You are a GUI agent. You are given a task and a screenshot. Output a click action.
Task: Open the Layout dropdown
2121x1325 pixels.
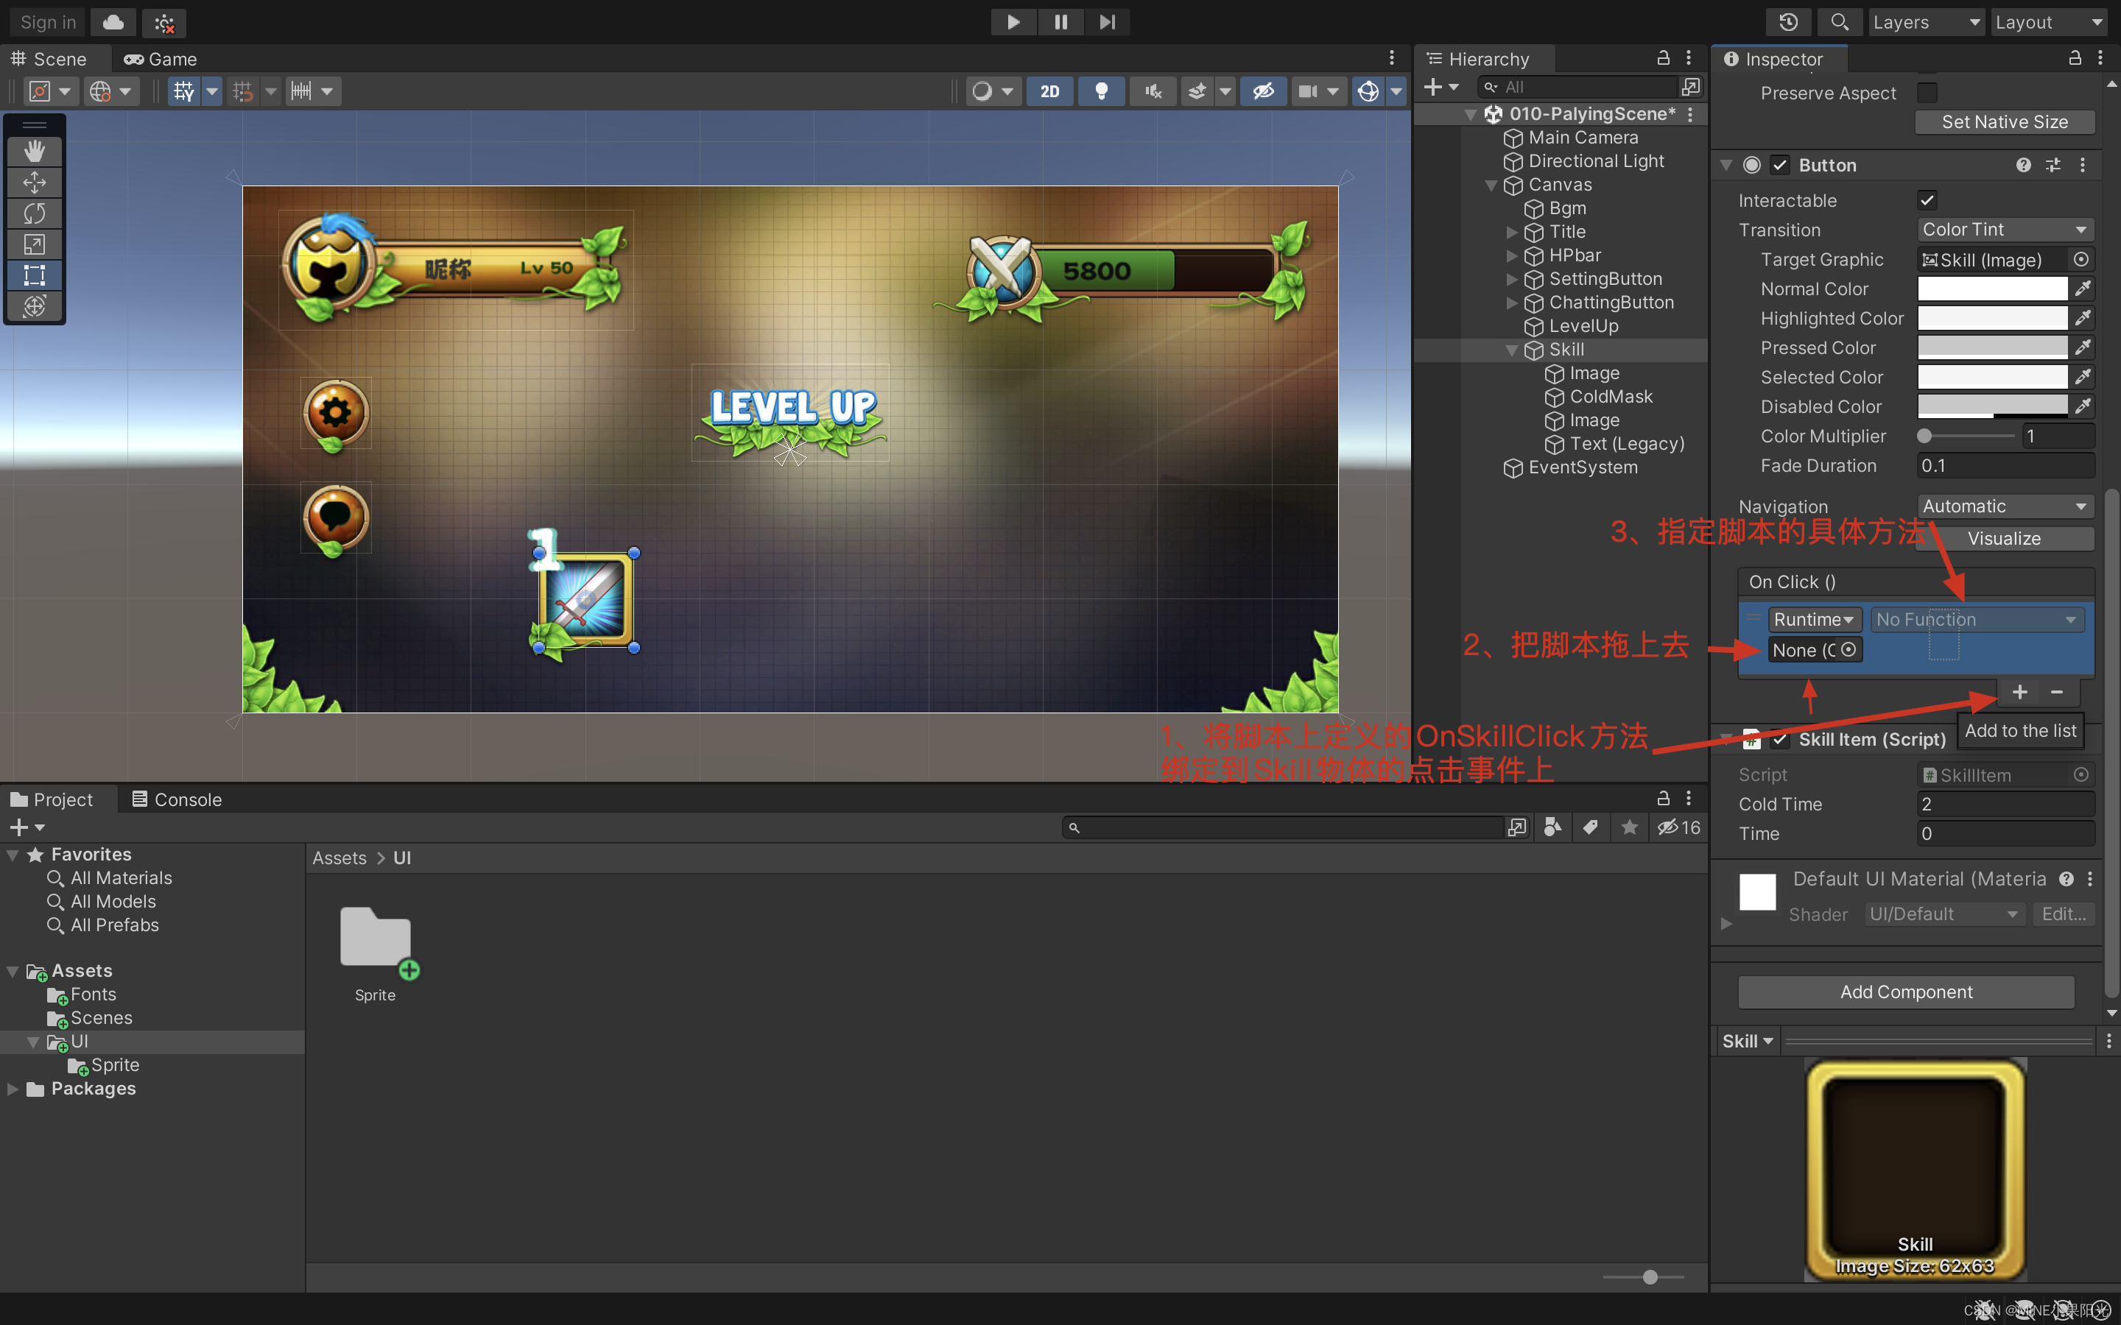pyautogui.click(x=2049, y=22)
